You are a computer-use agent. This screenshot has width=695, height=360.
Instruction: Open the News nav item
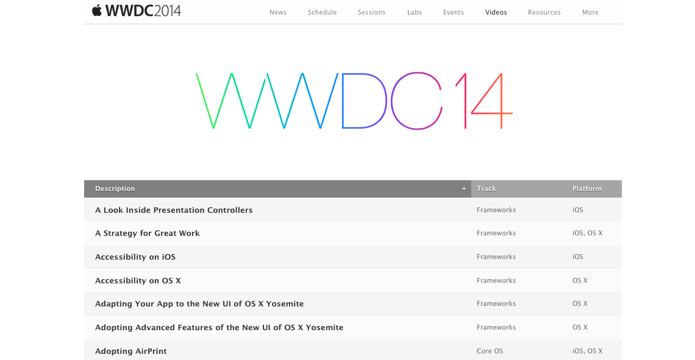click(x=278, y=12)
